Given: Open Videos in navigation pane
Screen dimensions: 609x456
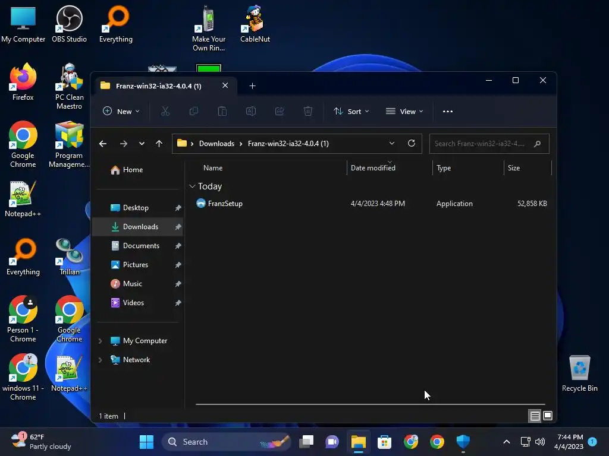Looking at the screenshot, I should point(137,303).
